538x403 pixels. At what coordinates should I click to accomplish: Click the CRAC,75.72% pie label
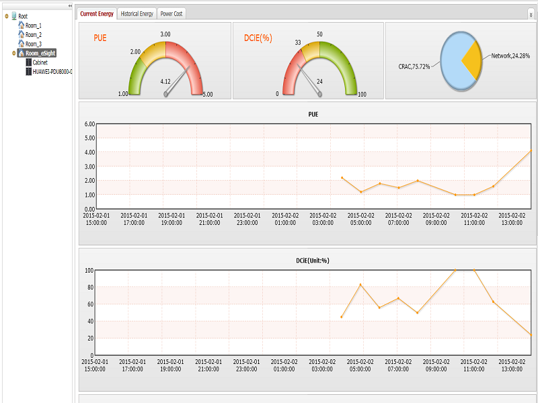[414, 66]
